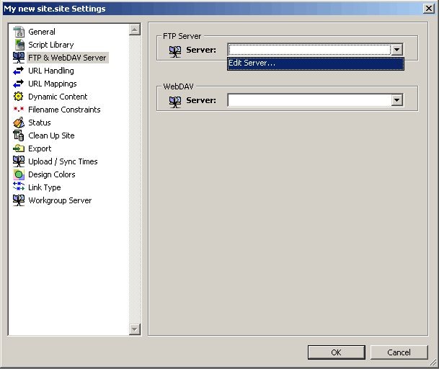
Task: Open URL Mappings settings
Action: click(x=53, y=84)
